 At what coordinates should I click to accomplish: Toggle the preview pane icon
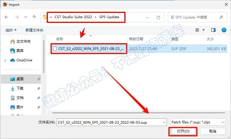[213, 30]
